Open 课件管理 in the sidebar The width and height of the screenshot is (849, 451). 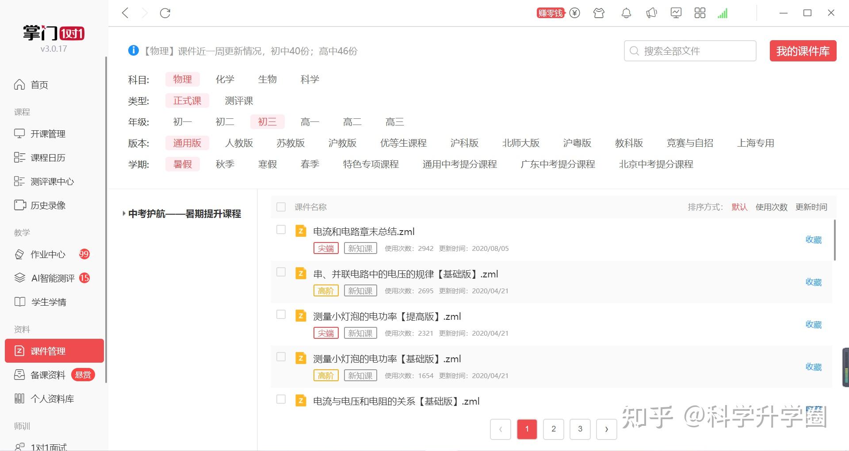(54, 351)
